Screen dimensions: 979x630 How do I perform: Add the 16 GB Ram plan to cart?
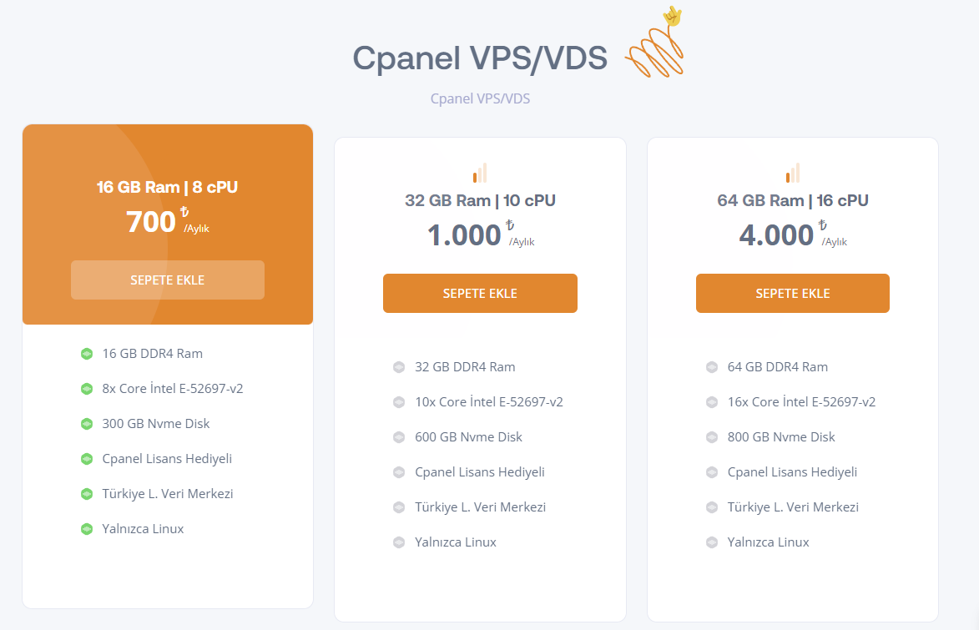tap(167, 280)
